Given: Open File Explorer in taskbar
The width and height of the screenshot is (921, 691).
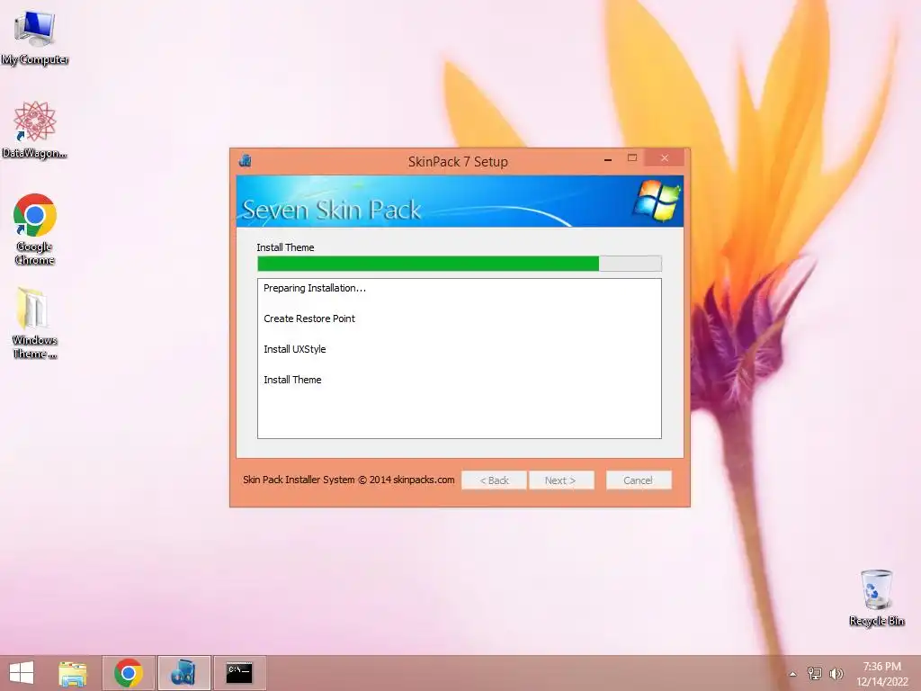Looking at the screenshot, I should [x=73, y=673].
